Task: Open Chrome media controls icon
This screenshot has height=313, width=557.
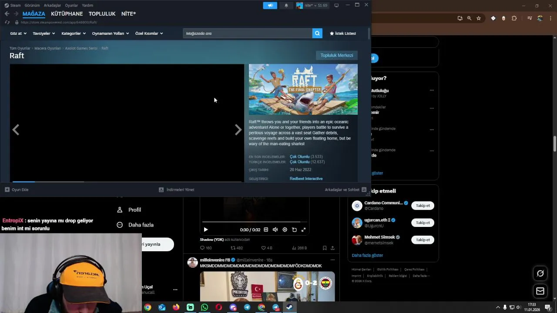Action: tap(530, 18)
